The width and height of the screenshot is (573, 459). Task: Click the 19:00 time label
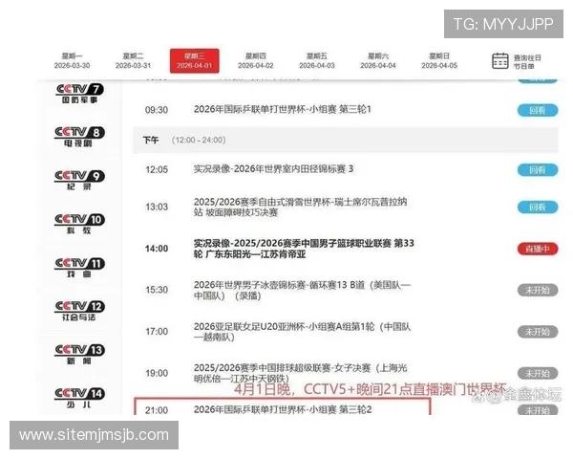click(157, 373)
